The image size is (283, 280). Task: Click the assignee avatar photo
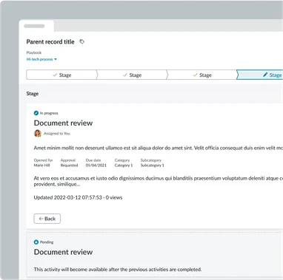pyautogui.click(x=38, y=133)
